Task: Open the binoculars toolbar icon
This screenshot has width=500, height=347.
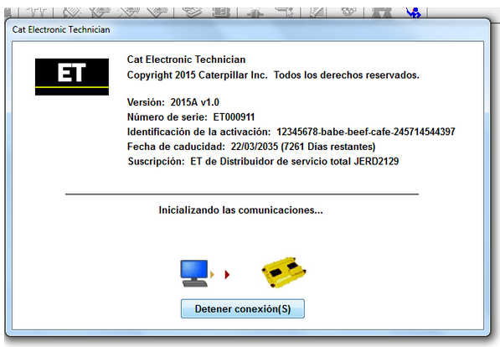Action: tap(381, 13)
